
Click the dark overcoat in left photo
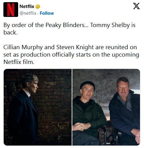tap(22, 118)
